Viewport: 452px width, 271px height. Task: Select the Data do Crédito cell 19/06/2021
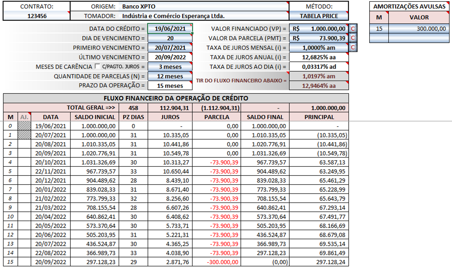tap(170, 29)
